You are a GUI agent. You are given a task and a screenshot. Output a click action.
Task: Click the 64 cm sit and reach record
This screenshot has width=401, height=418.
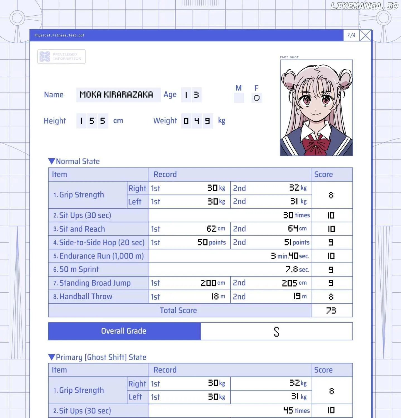point(297,229)
